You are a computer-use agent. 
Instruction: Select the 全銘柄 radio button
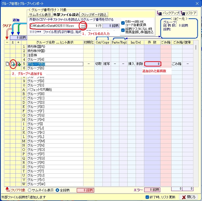[57, 190]
